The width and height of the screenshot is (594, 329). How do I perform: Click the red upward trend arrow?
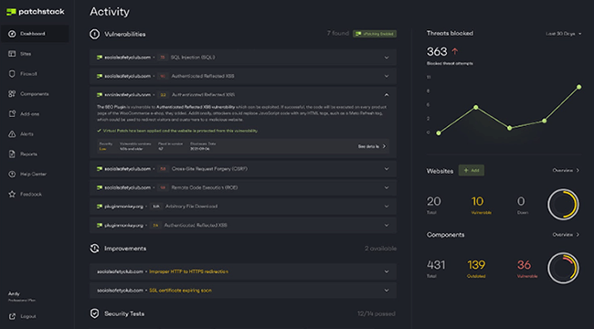coord(455,51)
